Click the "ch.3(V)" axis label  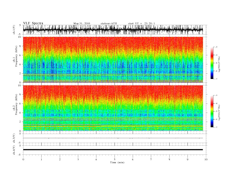pyautogui.click(x=14, y=138)
